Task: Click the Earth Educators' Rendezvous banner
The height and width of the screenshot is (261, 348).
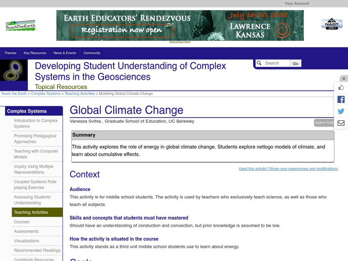Action: point(180,25)
